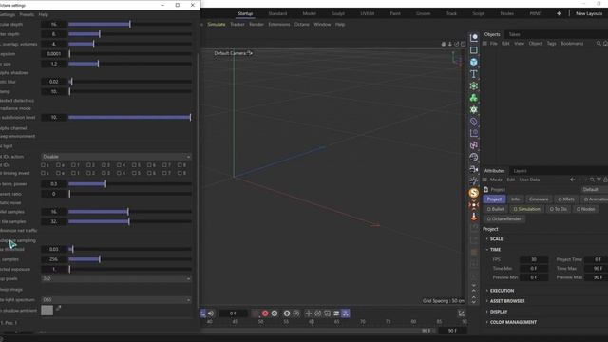Open the white light spectrum 'D65' dropdown

116,300
